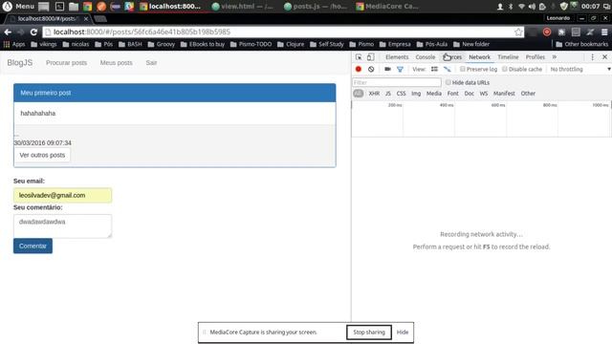Open the Empresa bookmarks folder
612x344 pixels.
coord(395,44)
